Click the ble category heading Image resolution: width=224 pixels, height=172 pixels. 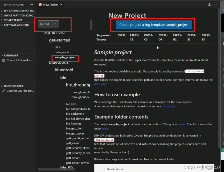[63, 77]
